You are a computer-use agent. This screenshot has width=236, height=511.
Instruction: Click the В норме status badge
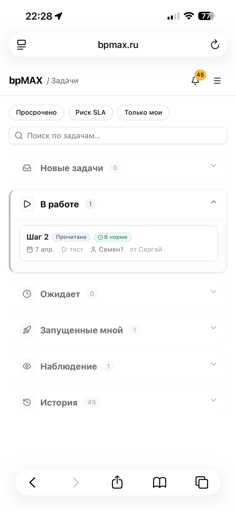pos(112,237)
